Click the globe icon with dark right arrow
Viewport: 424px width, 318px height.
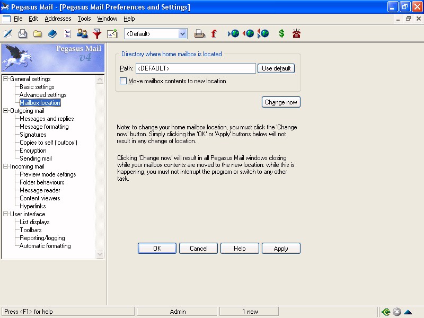234,33
